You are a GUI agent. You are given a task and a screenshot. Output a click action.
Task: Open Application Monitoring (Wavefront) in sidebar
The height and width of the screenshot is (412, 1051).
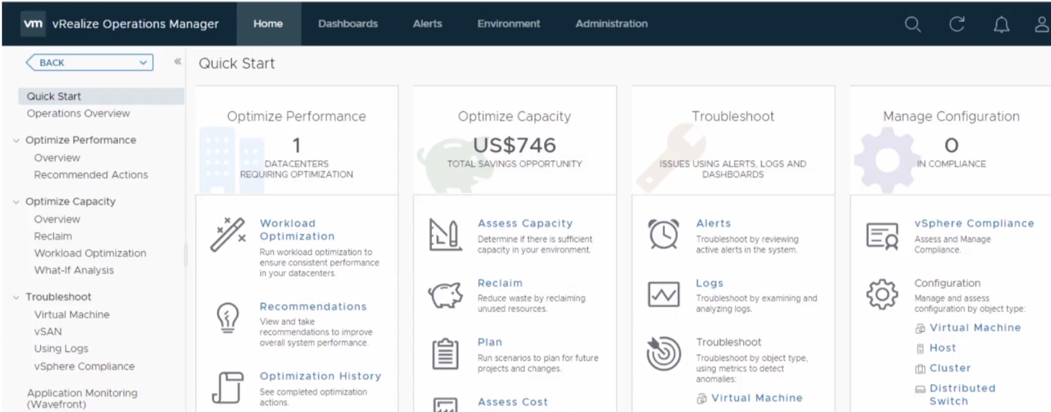[x=82, y=399]
